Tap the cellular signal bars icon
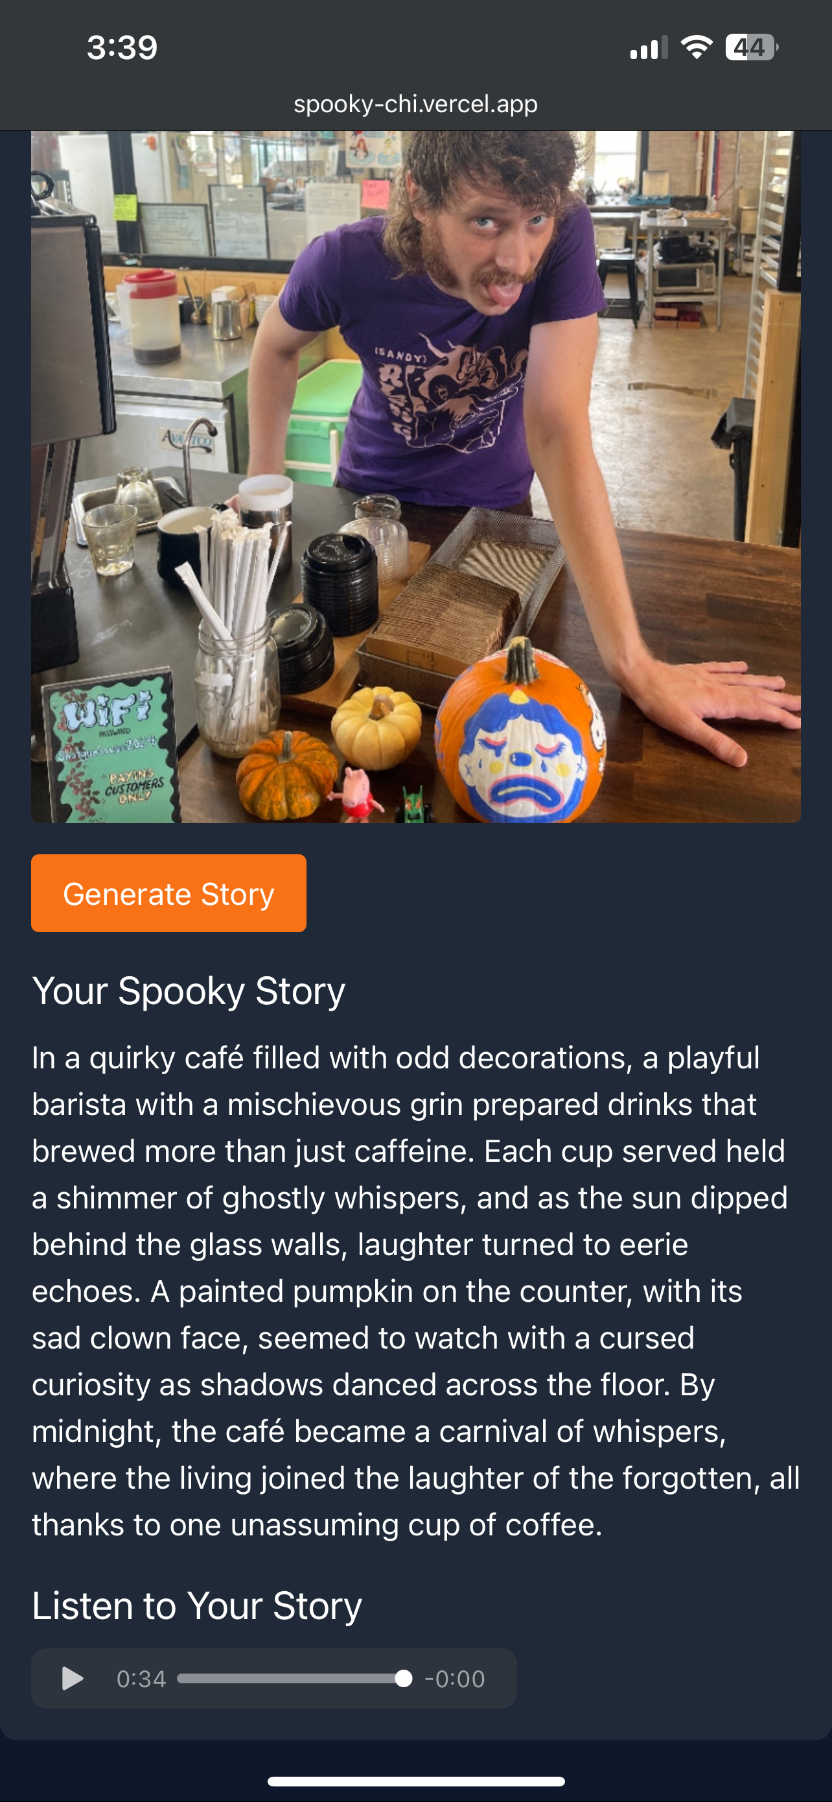 click(649, 47)
